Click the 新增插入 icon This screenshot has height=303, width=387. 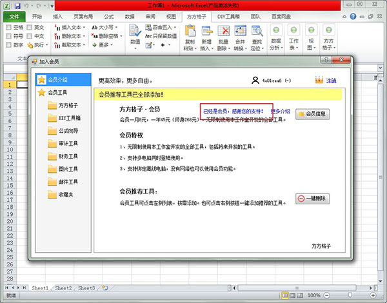coord(207,31)
